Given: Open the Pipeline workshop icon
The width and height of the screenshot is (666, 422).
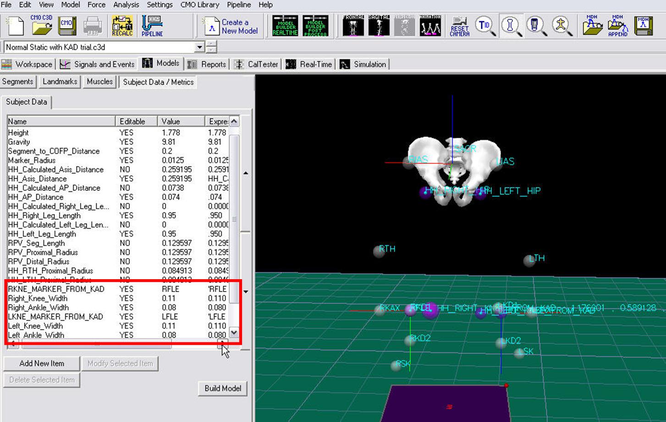Looking at the screenshot, I should [x=152, y=26].
